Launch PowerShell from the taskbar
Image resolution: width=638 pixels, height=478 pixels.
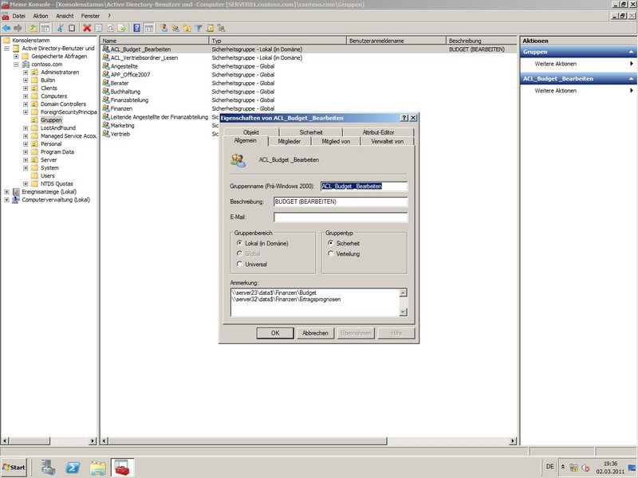tap(73, 468)
